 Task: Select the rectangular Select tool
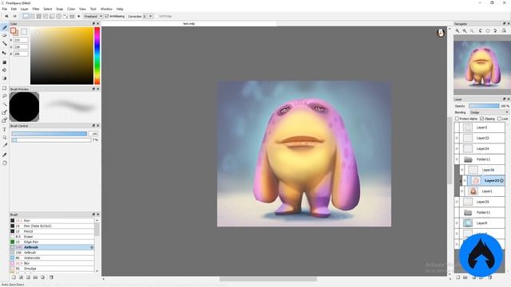[5, 88]
